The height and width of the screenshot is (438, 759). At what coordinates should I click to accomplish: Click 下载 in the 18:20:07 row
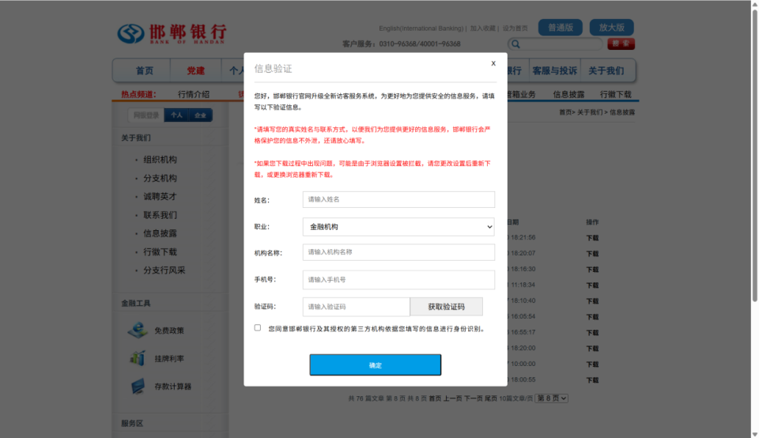(592, 254)
